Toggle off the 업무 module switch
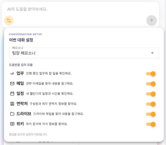This screenshot has width=166, height=145. (151, 74)
